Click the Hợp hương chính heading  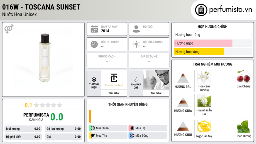point(212,26)
